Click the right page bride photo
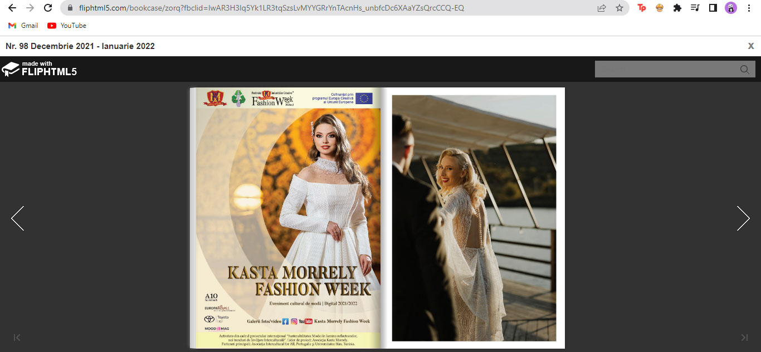 474,218
